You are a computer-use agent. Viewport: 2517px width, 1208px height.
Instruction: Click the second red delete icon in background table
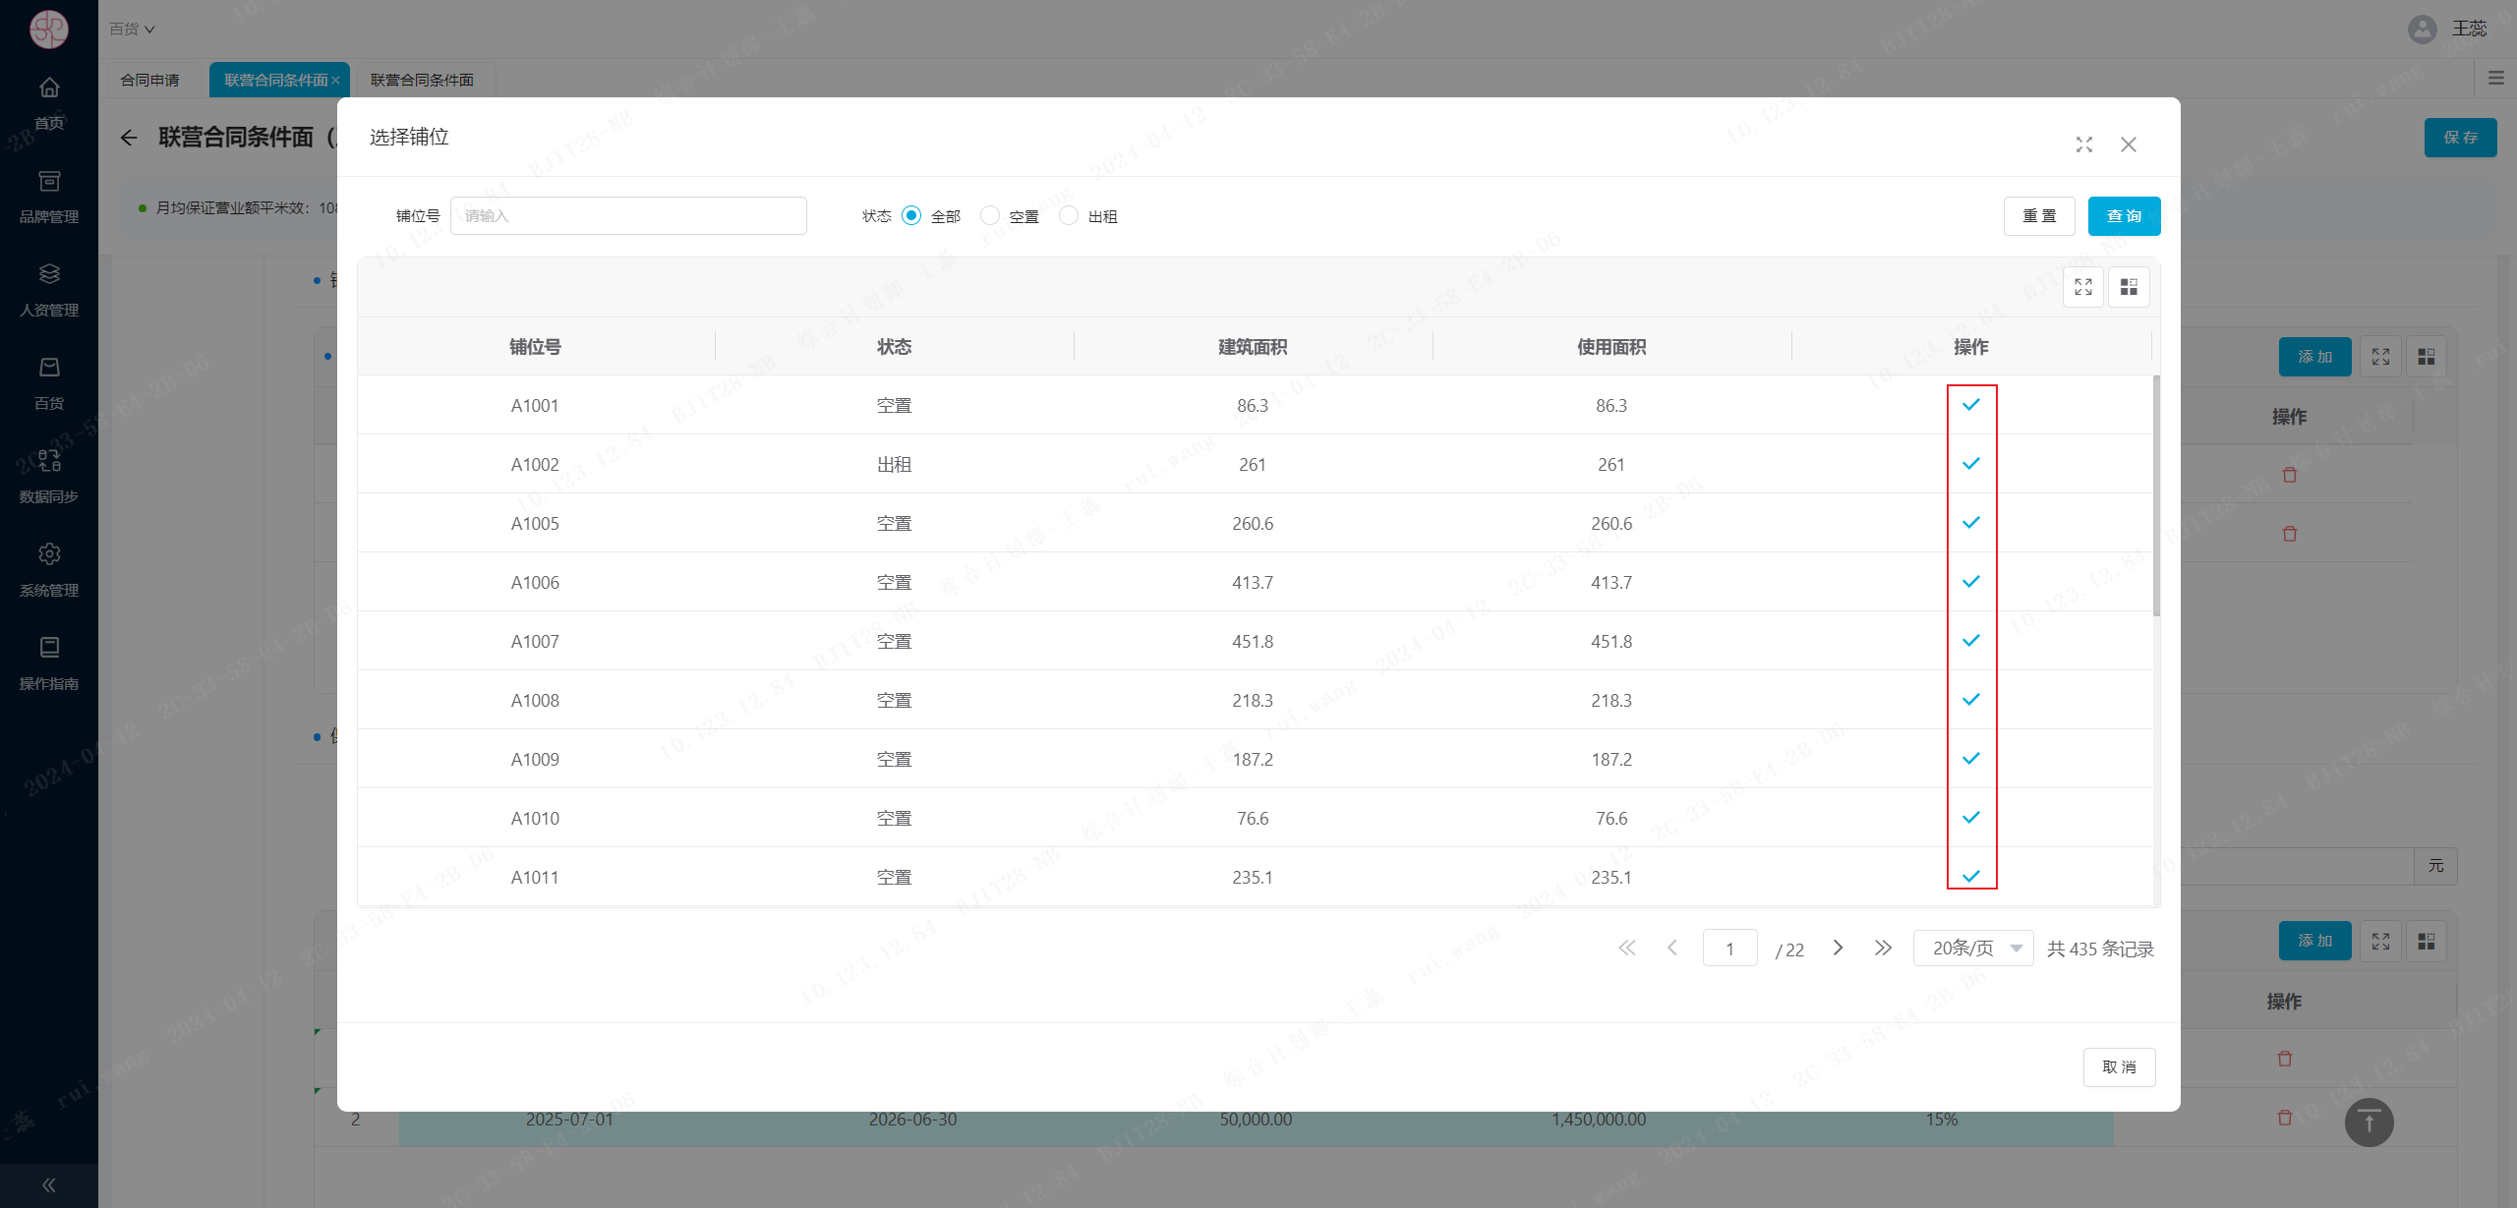tap(2289, 534)
